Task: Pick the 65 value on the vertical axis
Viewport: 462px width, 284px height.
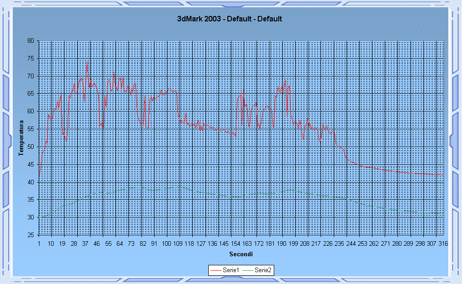Action: (30, 94)
